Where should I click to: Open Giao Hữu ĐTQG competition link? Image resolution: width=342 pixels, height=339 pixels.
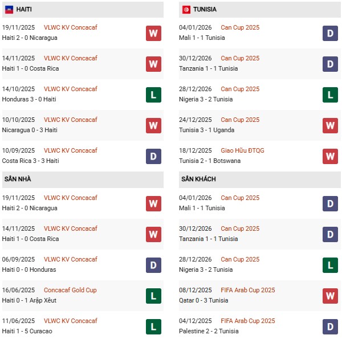point(242,150)
